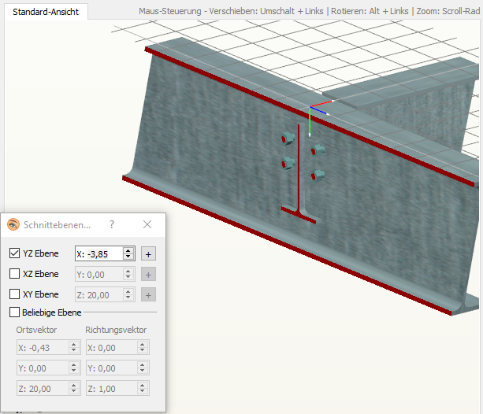Enable the XY Ebene checkbox

coord(15,294)
